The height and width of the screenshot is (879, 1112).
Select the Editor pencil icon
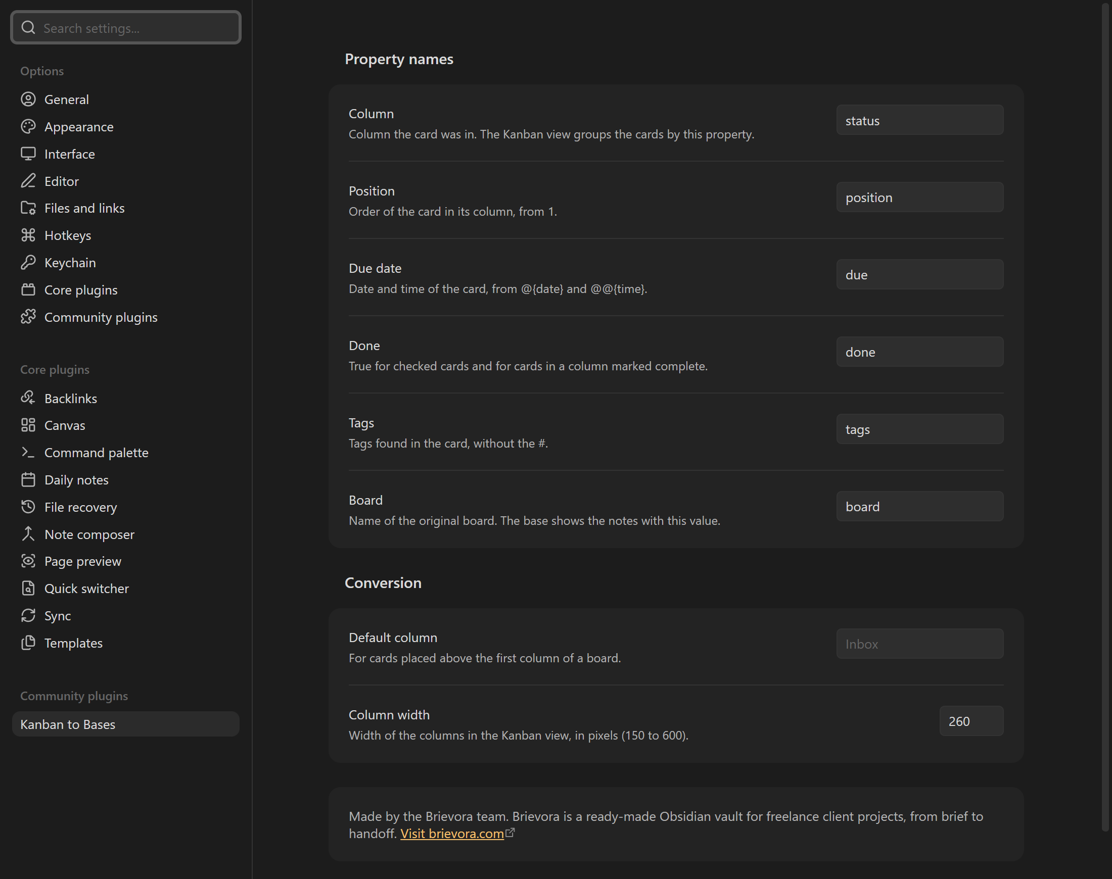[x=28, y=181]
